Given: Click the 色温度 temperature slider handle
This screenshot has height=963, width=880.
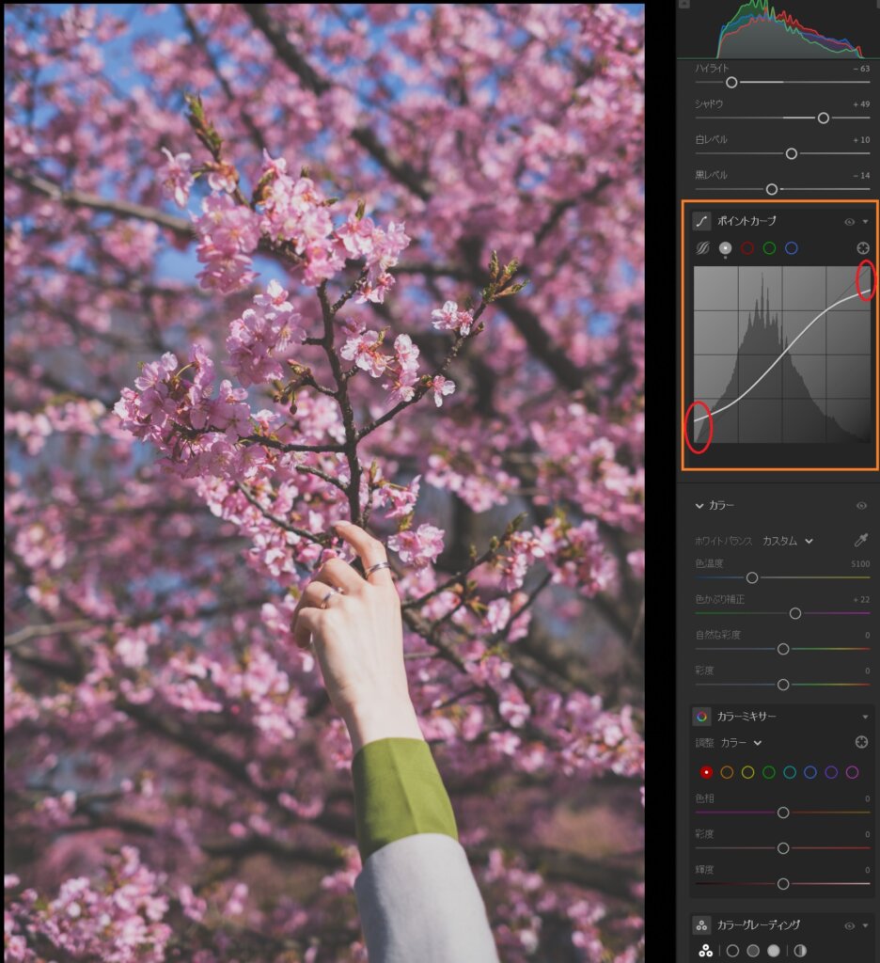Looking at the screenshot, I should tap(752, 577).
